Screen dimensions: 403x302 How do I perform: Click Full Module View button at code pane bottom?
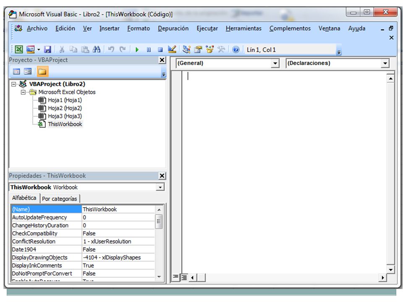pyautogui.click(x=184, y=277)
